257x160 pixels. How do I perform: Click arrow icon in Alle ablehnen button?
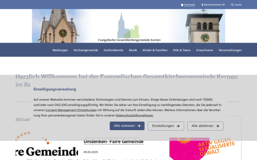(218, 126)
